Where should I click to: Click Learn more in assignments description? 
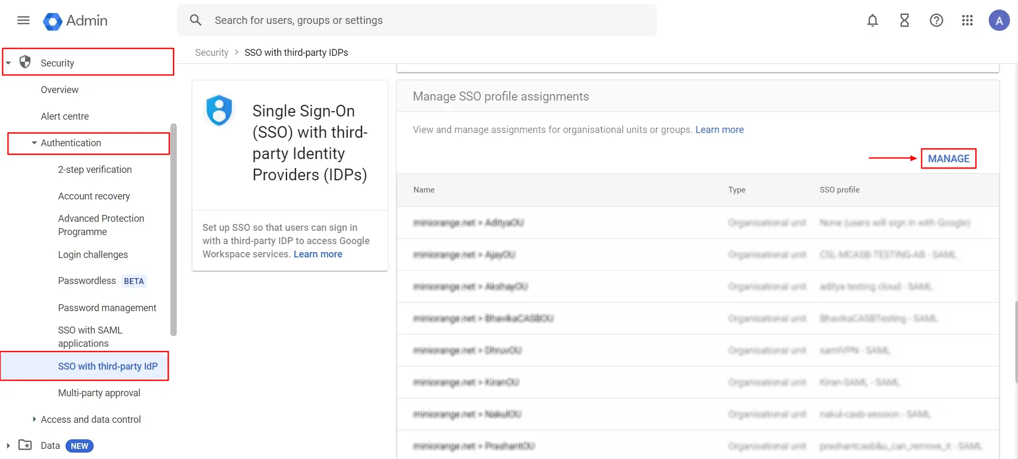719,130
